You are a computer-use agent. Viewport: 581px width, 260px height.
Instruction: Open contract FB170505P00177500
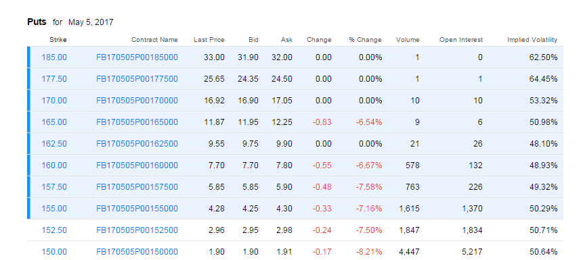point(137,79)
